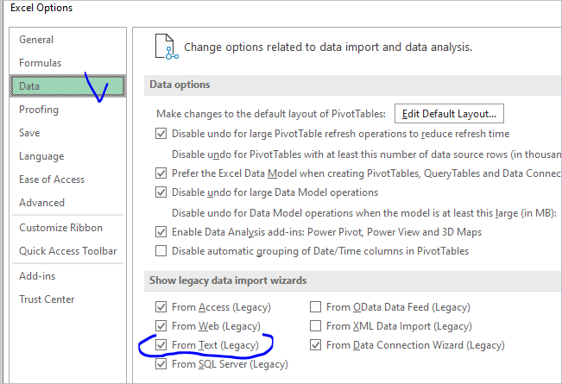The image size is (562, 384).
Task: Open the Trust Center category
Action: (x=47, y=299)
